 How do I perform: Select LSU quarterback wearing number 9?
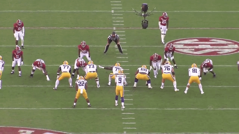pos(120,90)
